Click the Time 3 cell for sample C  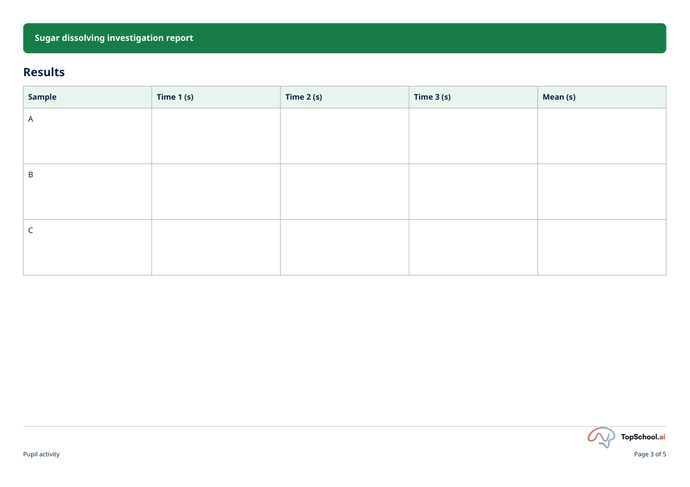click(x=473, y=247)
